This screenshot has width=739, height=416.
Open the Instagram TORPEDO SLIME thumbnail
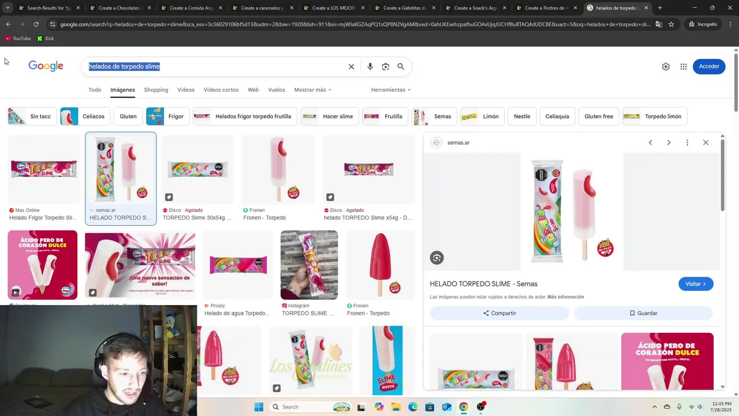click(x=309, y=265)
